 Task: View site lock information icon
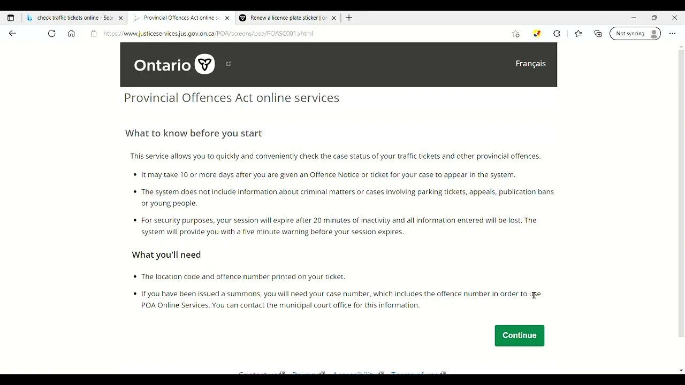pyautogui.click(x=94, y=33)
